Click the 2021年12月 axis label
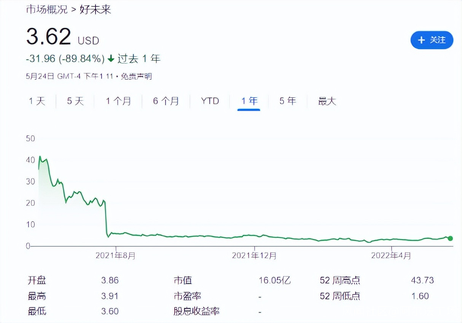 (254, 256)
